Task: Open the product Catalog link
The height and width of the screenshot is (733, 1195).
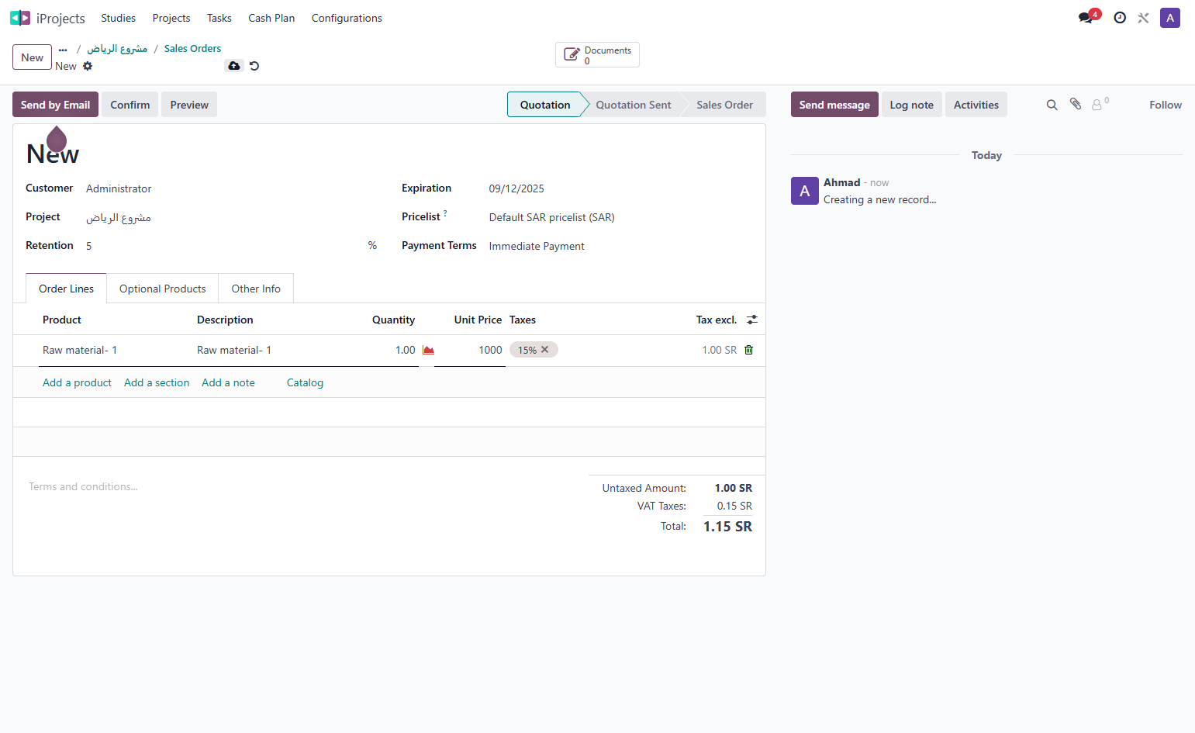Action: (x=305, y=382)
